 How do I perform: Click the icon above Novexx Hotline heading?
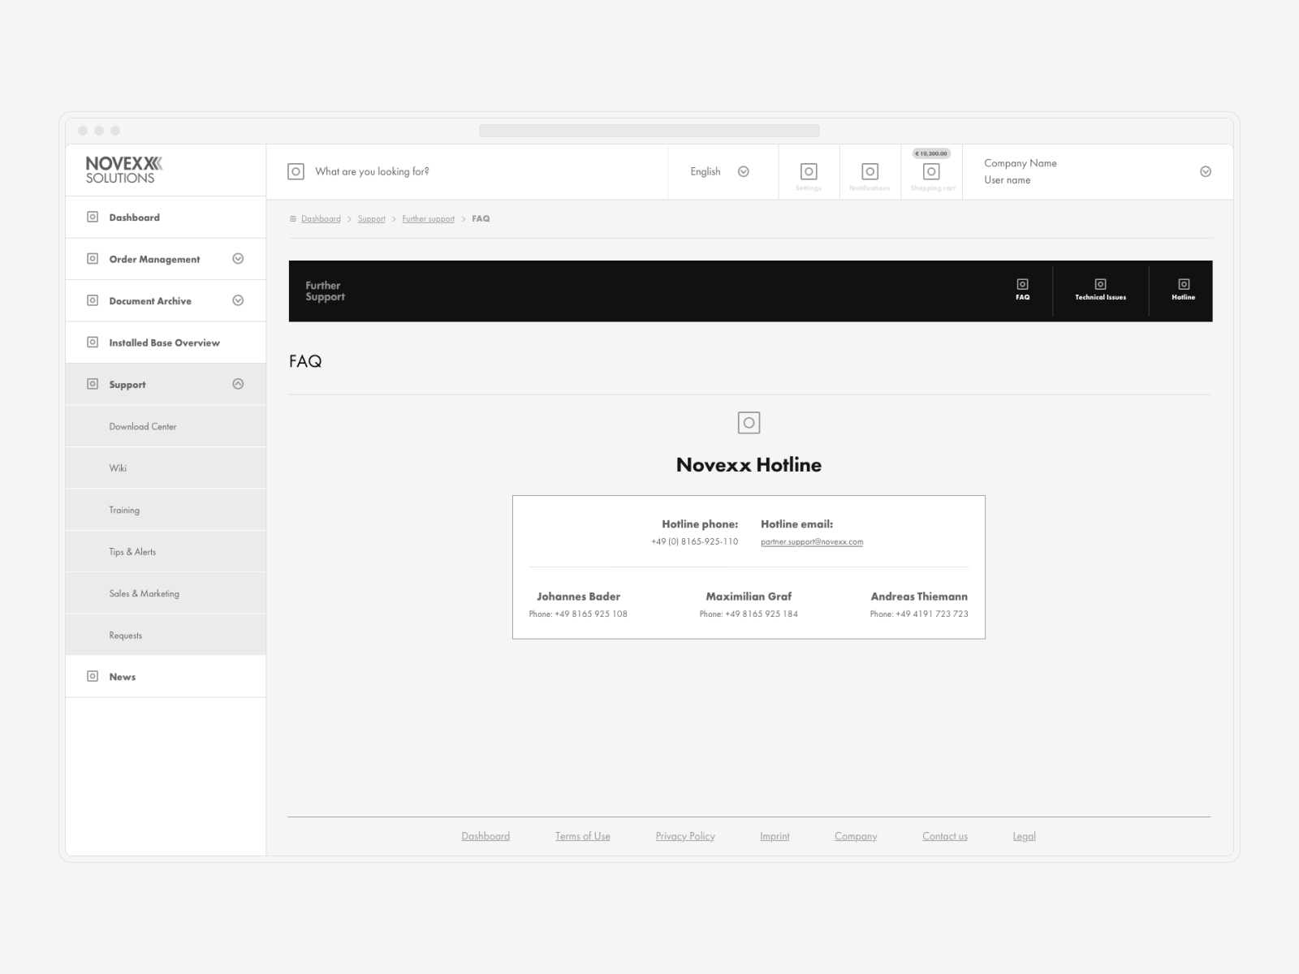pos(749,423)
